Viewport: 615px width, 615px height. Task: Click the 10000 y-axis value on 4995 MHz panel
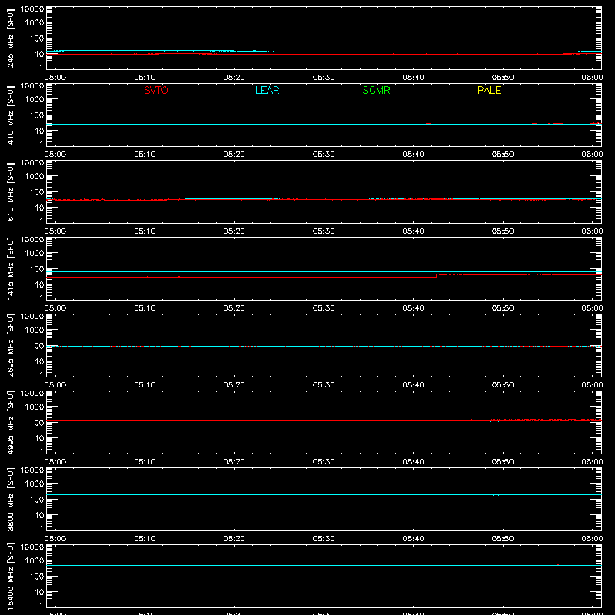(32, 394)
